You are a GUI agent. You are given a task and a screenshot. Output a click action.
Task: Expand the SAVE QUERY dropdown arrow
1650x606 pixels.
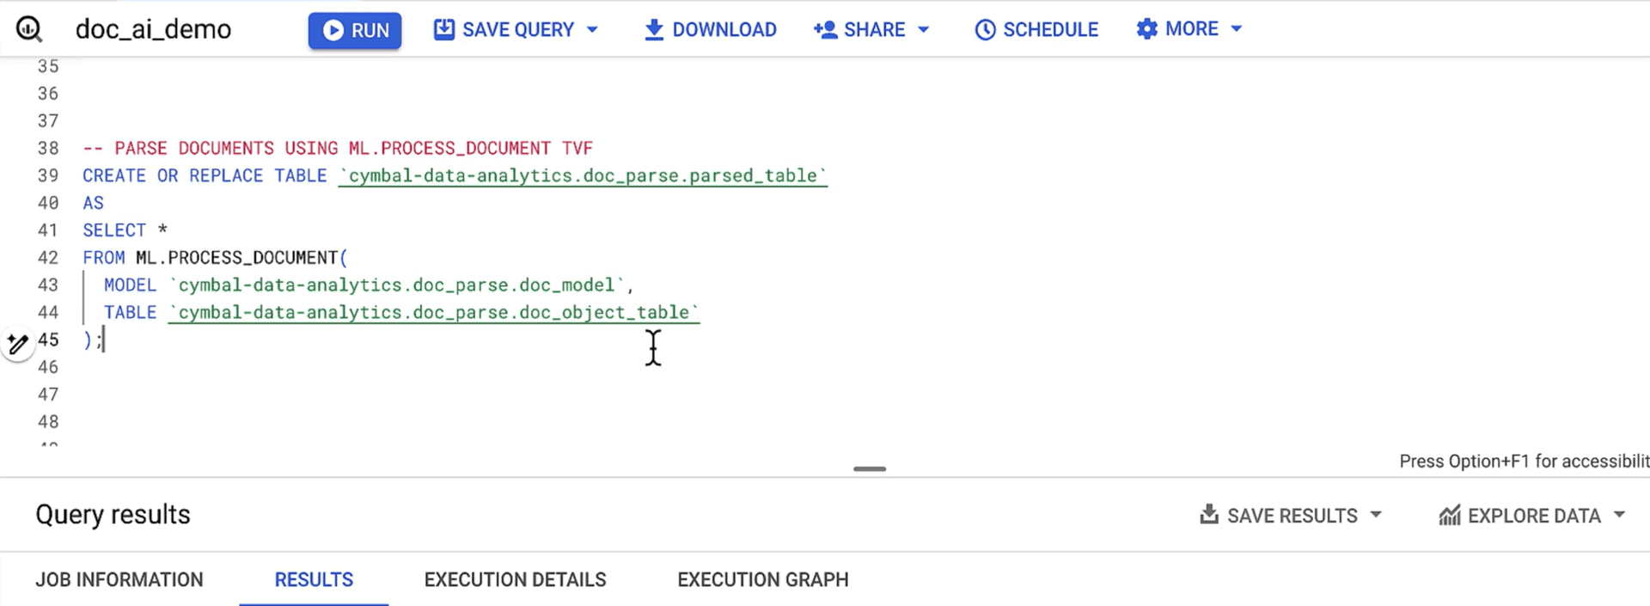(x=592, y=29)
